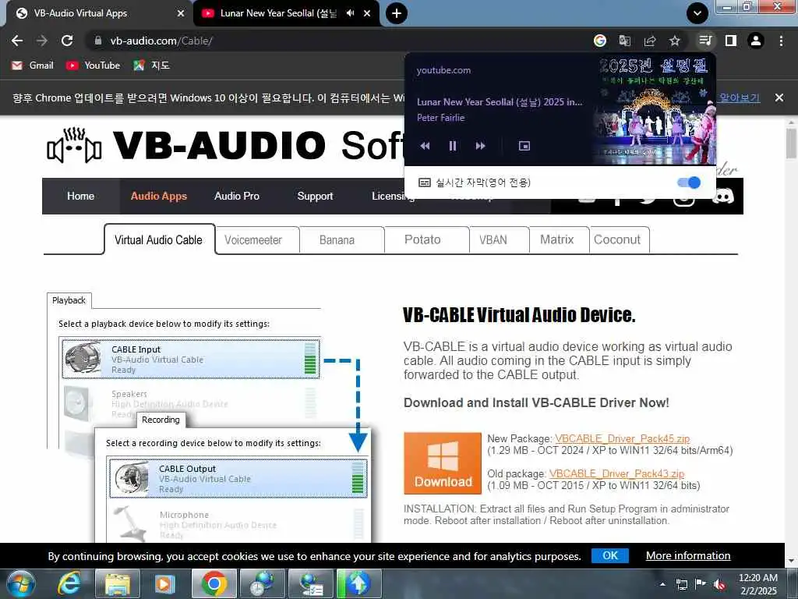Reload the vb-audio page
The image size is (798, 599).
click(67, 41)
